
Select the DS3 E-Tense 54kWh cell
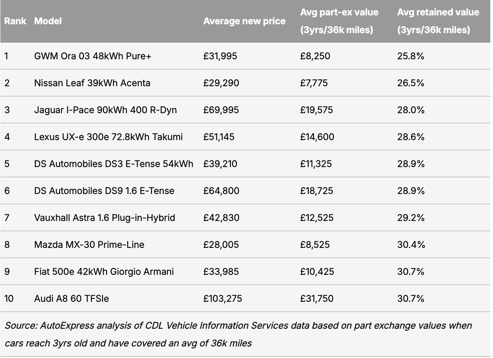coord(114,164)
